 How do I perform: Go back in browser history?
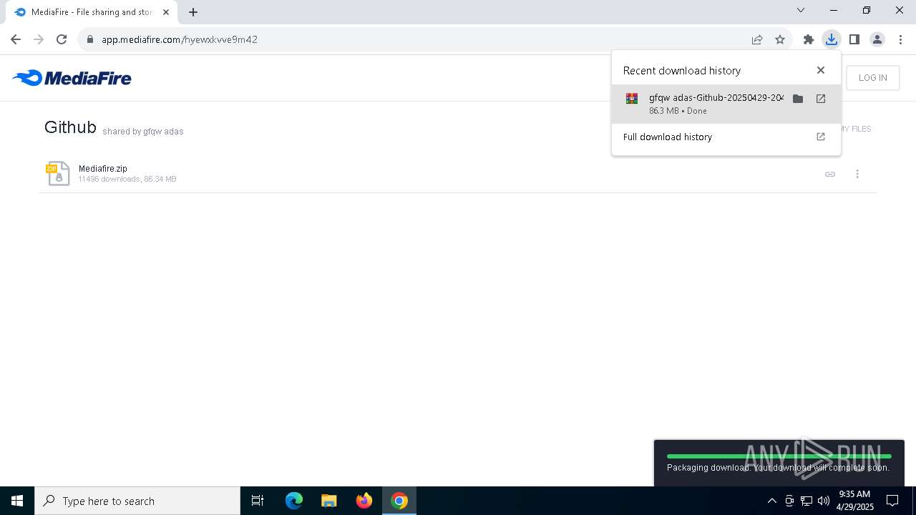tap(16, 39)
